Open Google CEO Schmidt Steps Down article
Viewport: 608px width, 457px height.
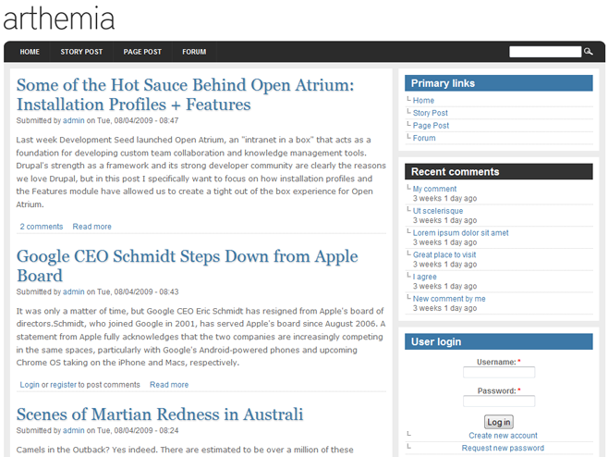(x=187, y=266)
